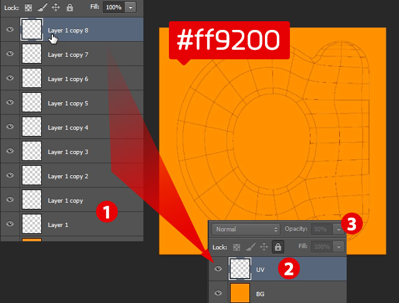Viewport: 399px width, 303px height.
Task: Select Layer 1 copy 6 thumbnail
Action: (x=32, y=78)
